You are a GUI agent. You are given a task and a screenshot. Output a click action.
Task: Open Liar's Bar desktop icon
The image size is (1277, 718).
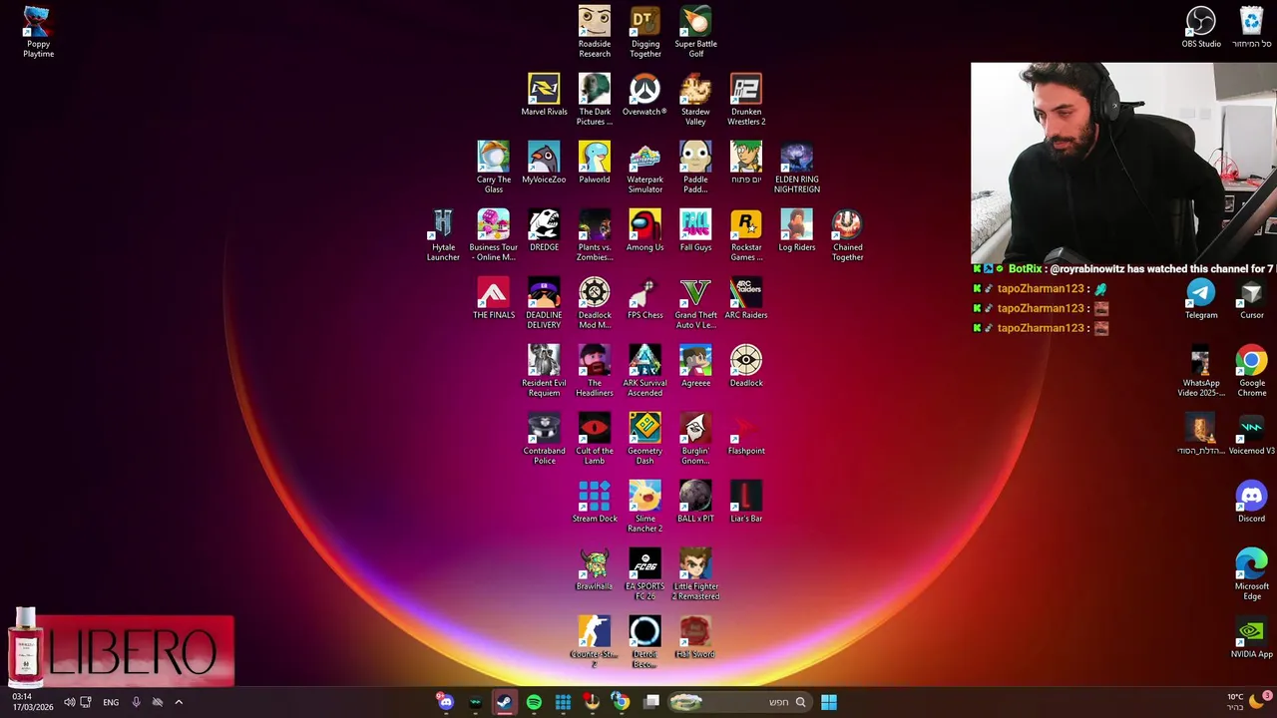point(746,502)
